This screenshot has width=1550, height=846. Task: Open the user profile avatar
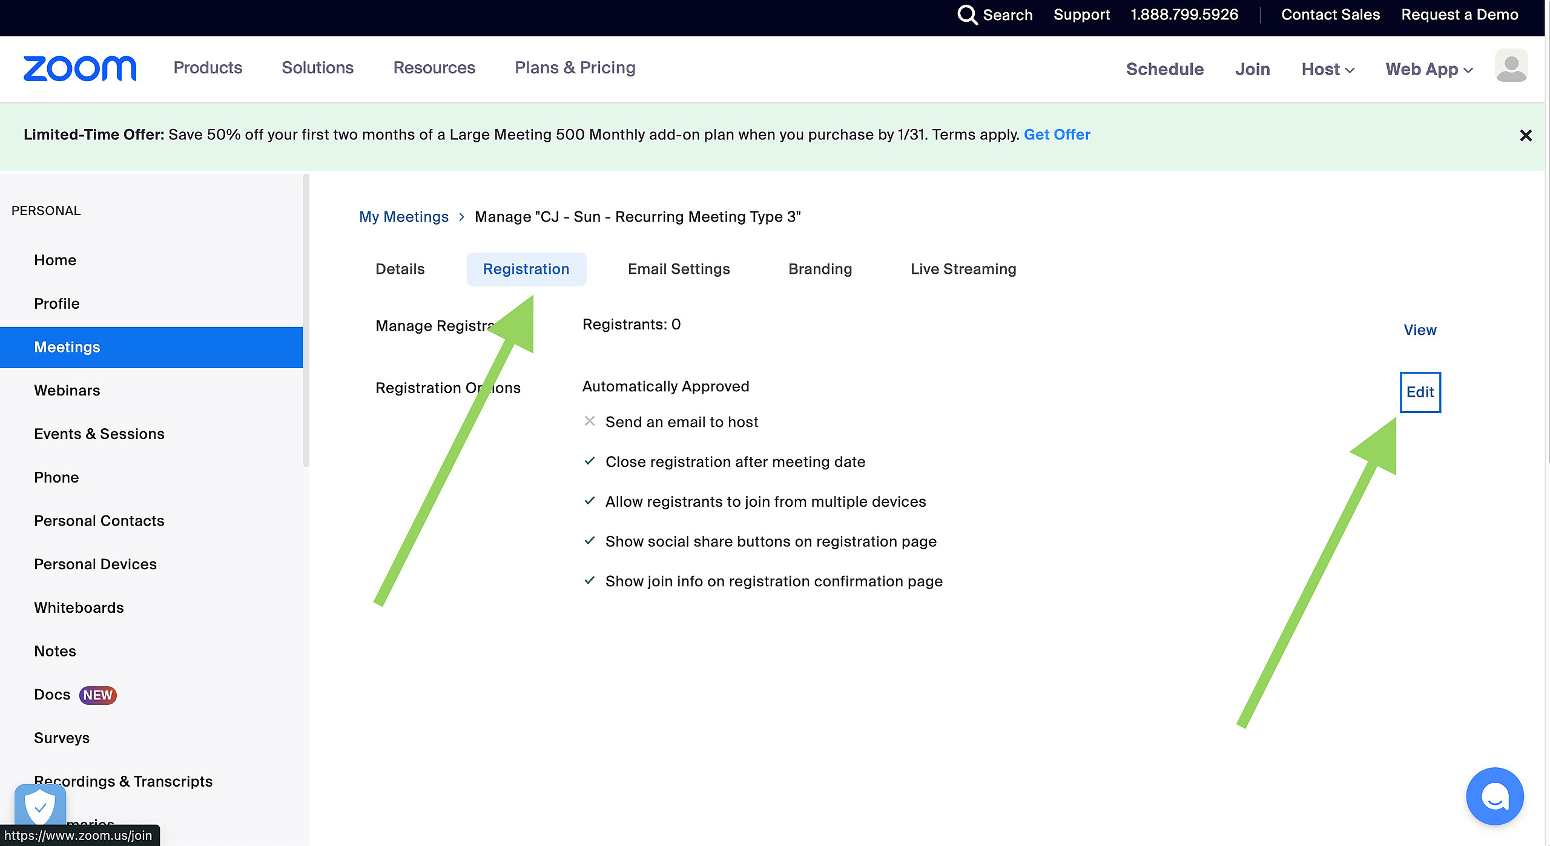1511,66
